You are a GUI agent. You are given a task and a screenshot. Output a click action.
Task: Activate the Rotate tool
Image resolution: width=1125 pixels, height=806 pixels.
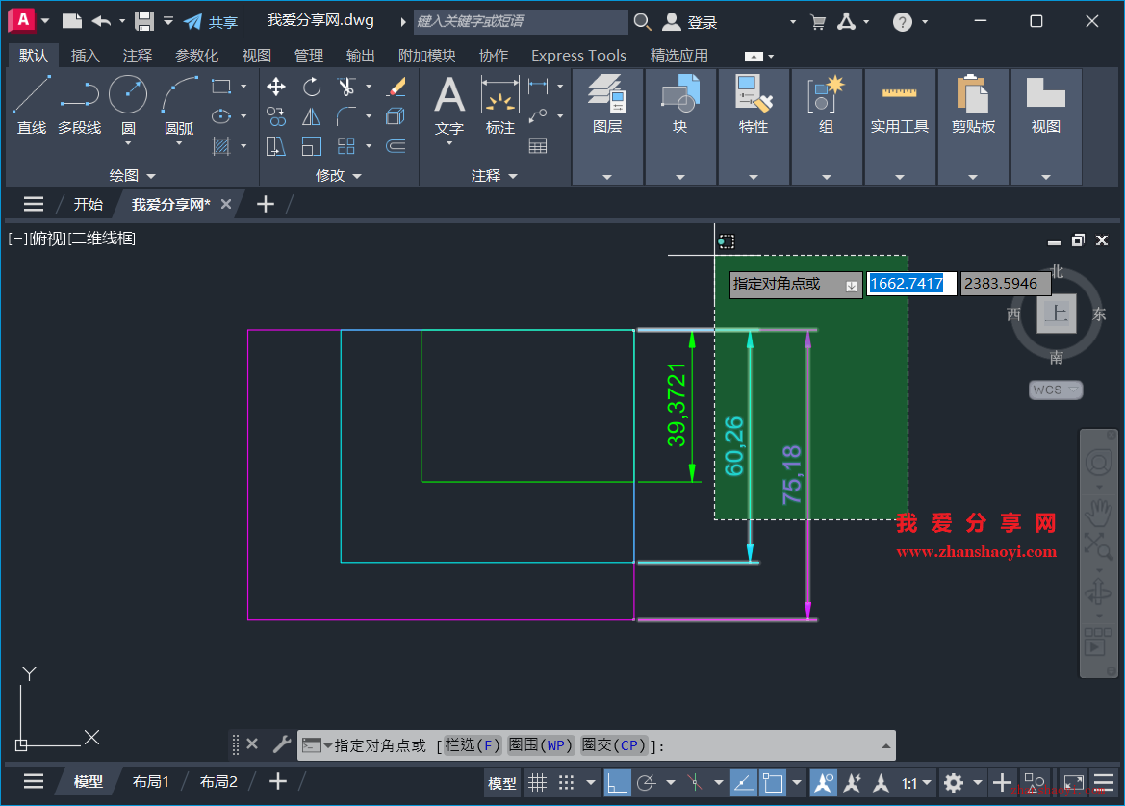tap(312, 87)
